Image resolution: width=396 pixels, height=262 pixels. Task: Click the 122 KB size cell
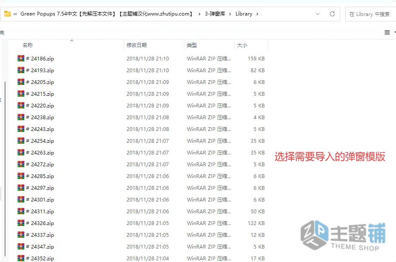pos(256,223)
